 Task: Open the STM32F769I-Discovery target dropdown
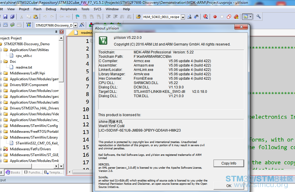[75, 25]
